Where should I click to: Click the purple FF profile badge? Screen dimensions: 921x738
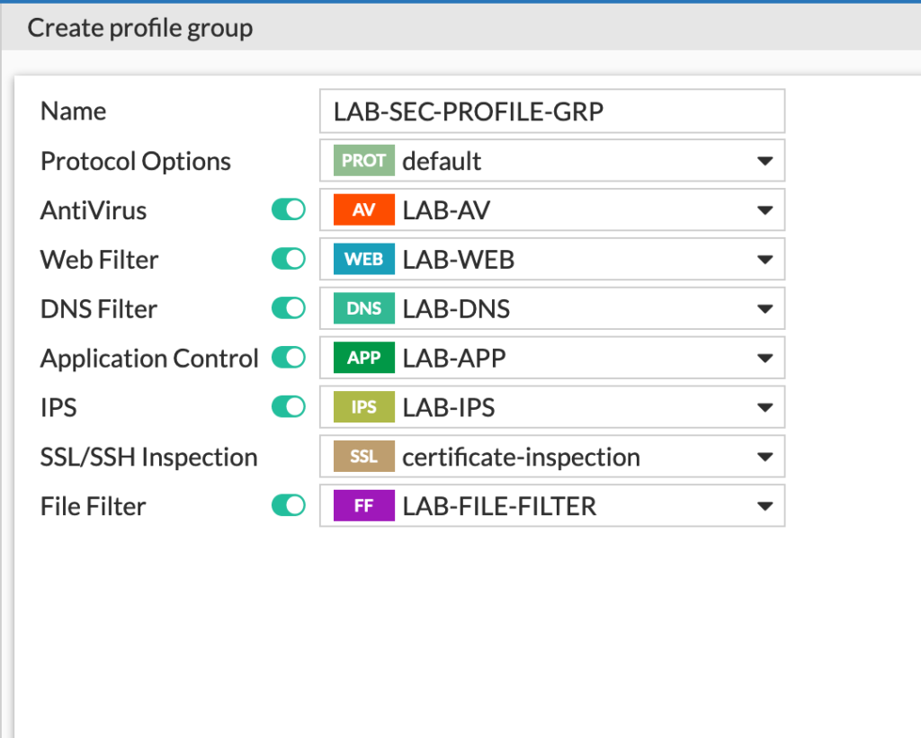coord(363,505)
